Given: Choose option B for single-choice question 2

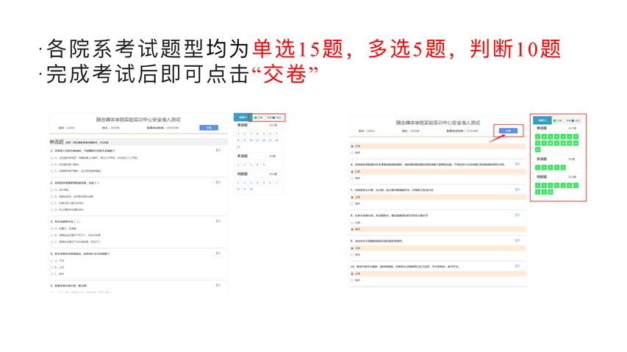Looking at the screenshot, I should (x=52, y=196).
